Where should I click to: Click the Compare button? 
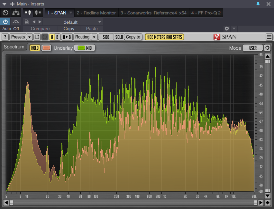[x=40, y=29]
